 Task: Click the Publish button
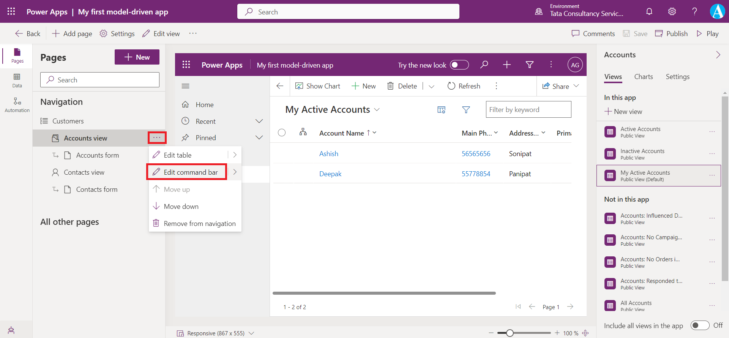[671, 33]
